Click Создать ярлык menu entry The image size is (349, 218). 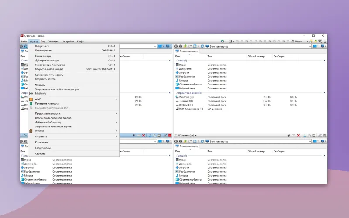tap(44, 148)
